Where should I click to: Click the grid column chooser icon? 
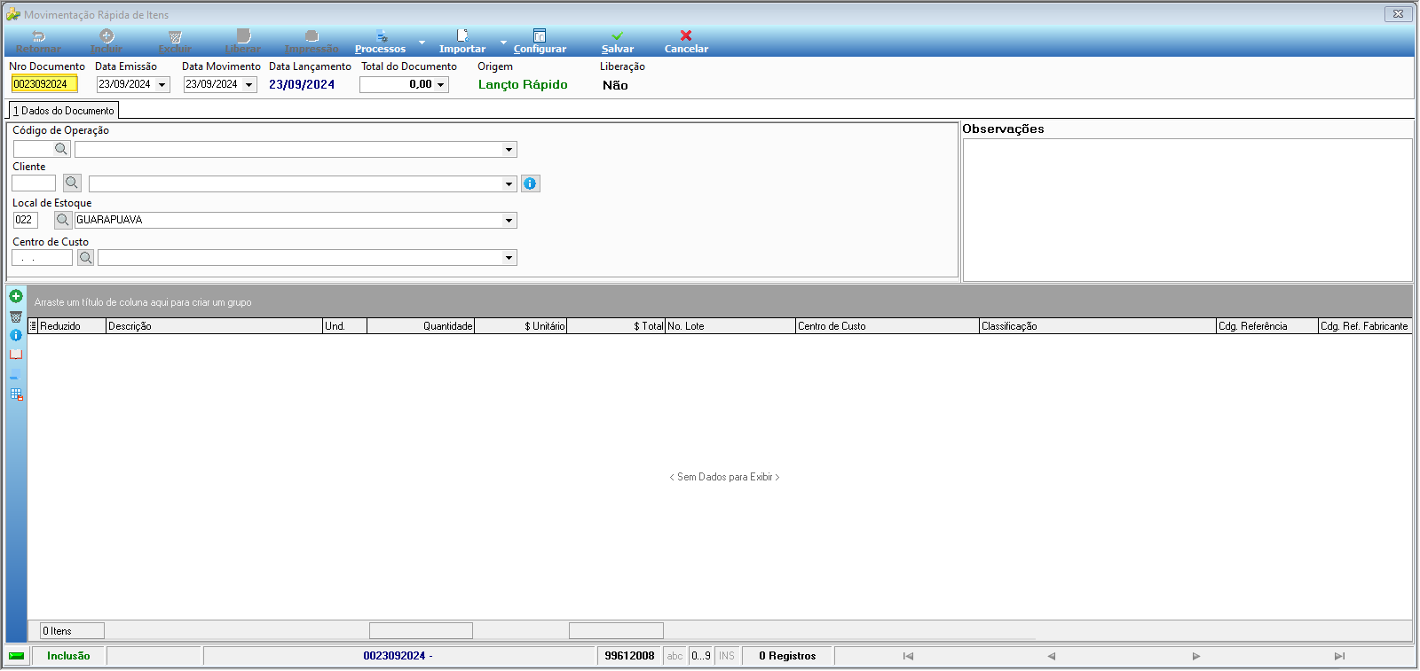pos(33,326)
